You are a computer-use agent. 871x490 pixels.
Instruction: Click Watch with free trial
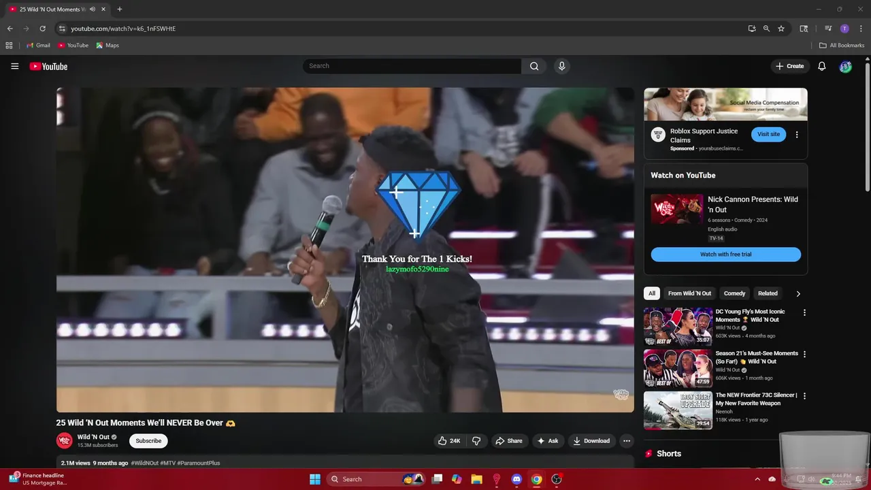click(726, 255)
